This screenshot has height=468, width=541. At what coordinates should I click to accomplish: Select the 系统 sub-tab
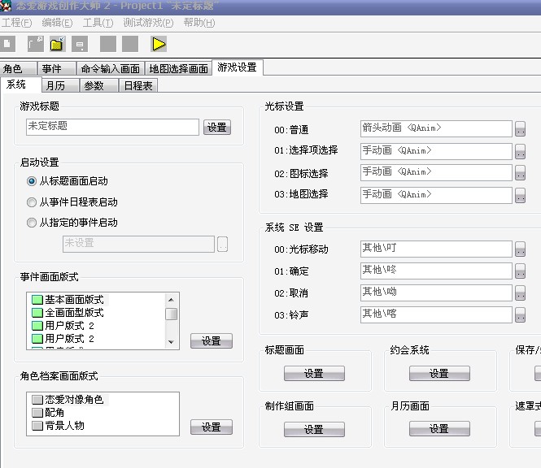tap(20, 84)
